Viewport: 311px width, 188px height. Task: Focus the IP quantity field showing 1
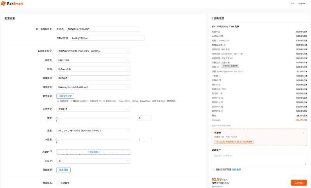coord(144,140)
